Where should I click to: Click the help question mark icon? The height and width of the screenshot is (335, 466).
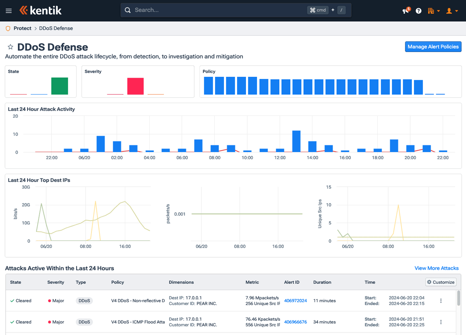coord(419,10)
